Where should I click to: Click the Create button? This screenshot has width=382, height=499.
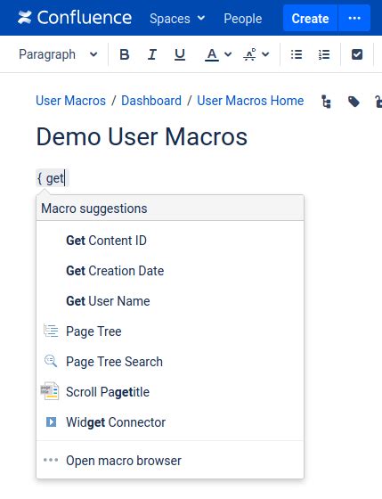[x=310, y=18]
